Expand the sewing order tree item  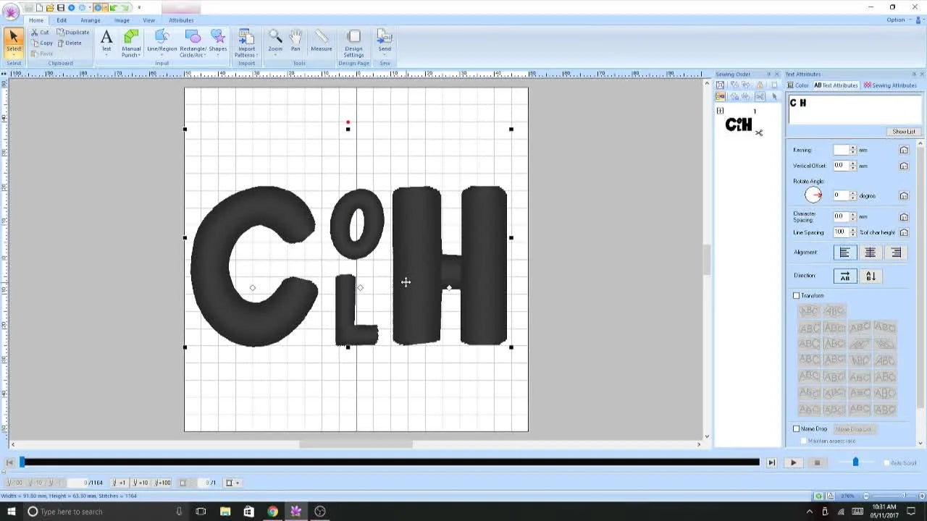(x=720, y=111)
